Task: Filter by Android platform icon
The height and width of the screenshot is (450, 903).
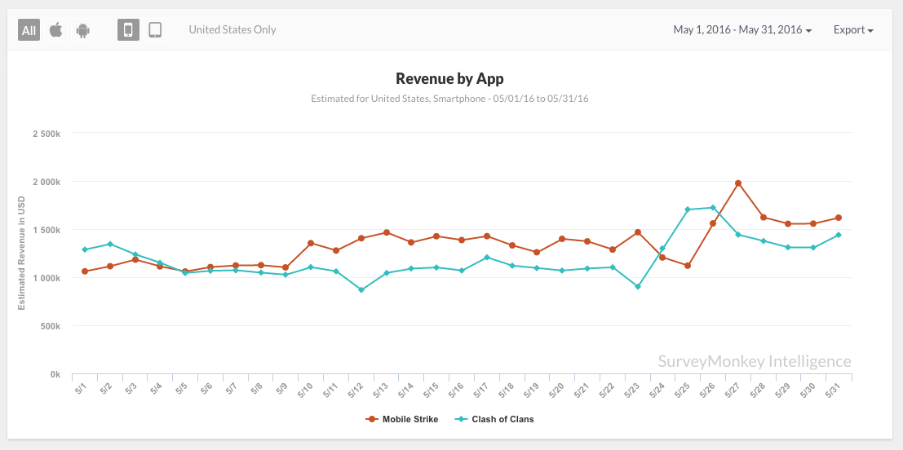Action: click(83, 30)
